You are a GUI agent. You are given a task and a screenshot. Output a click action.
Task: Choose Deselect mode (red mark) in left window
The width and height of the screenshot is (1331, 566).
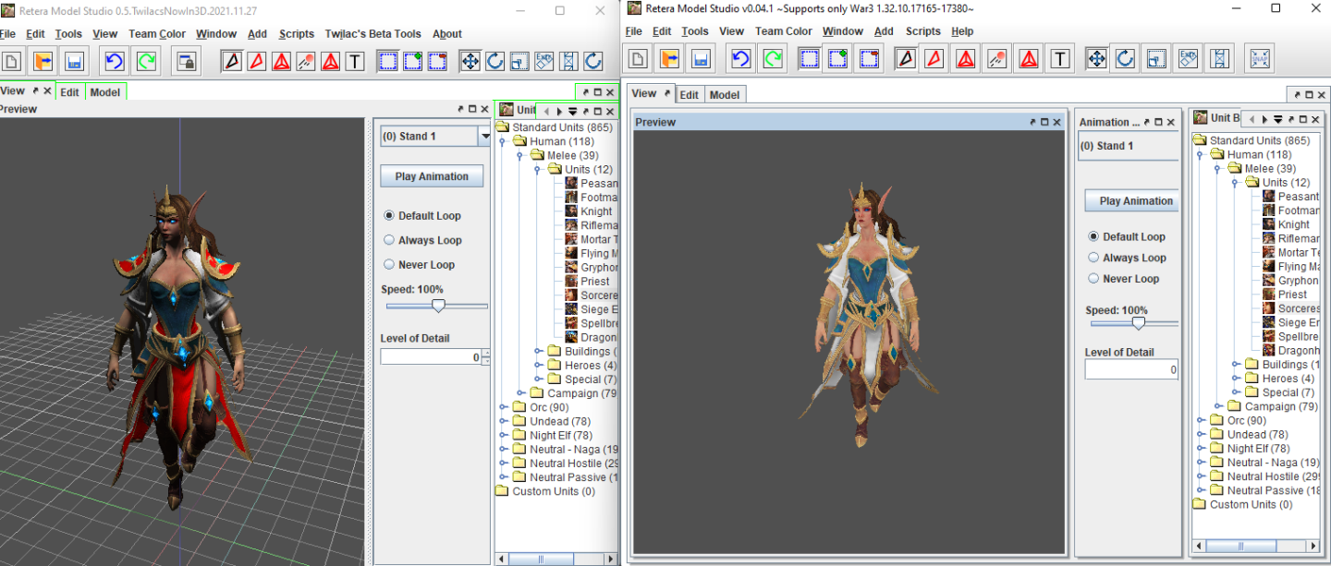[x=436, y=62]
